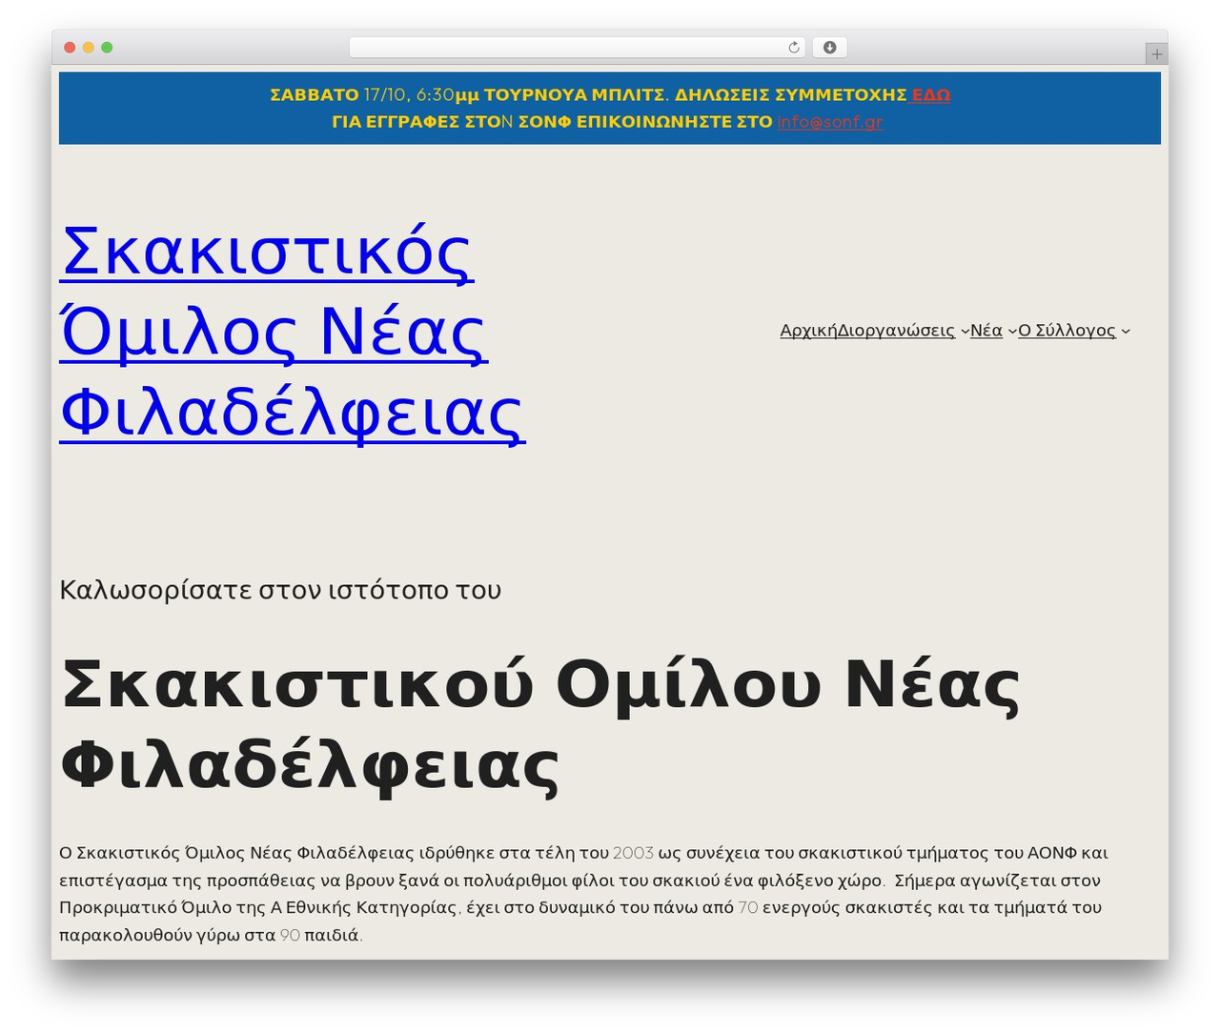Viewport: 1220px width, 1033px height.
Task: Click the info@sonf.gr email link
Action: pos(830,122)
